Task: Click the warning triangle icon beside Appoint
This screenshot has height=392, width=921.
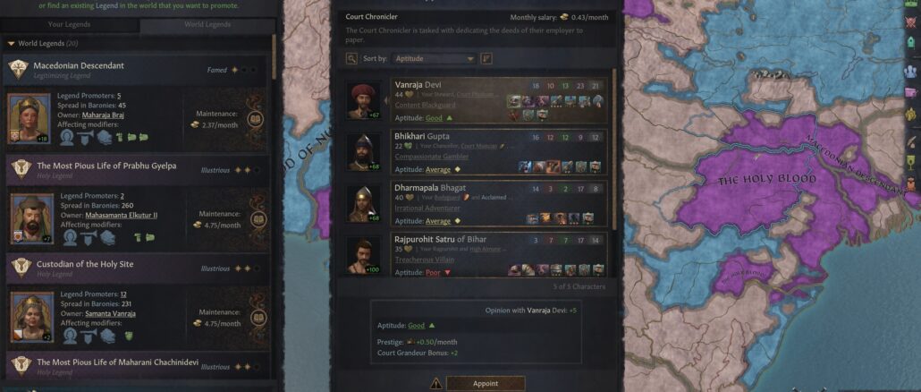Action: pyautogui.click(x=435, y=384)
